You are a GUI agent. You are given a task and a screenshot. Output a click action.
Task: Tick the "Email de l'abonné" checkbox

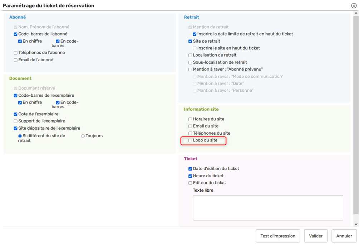pyautogui.click(x=15, y=60)
